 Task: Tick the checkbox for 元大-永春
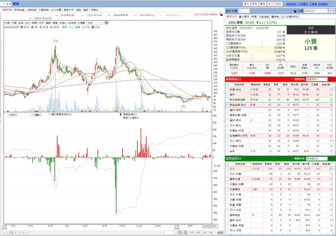pos(227,174)
